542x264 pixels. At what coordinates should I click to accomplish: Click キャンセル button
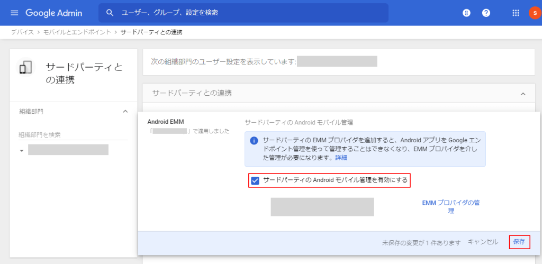[483, 242]
